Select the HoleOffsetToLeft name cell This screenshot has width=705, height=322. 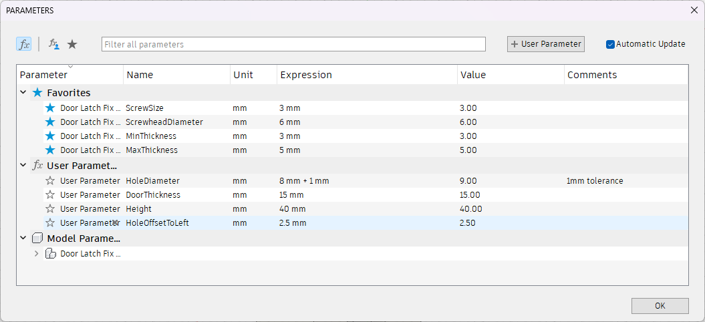pos(176,222)
